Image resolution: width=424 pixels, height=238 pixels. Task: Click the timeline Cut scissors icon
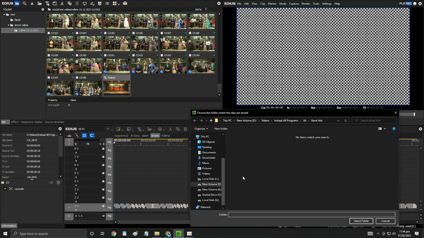170,129
